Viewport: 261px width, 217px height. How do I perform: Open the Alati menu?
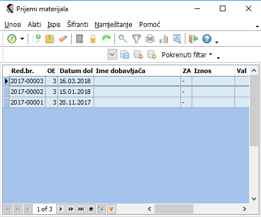click(x=34, y=25)
